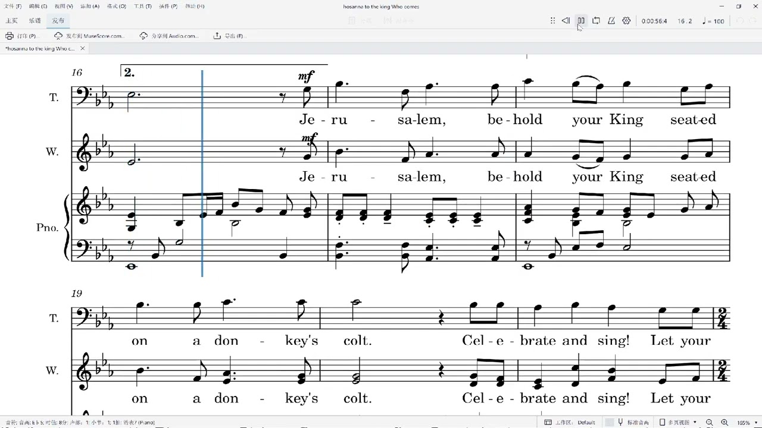Switch to the 主页 tab

11,21
